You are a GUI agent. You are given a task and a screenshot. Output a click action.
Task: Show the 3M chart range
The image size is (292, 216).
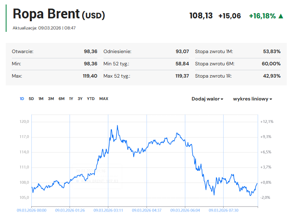point(51,98)
